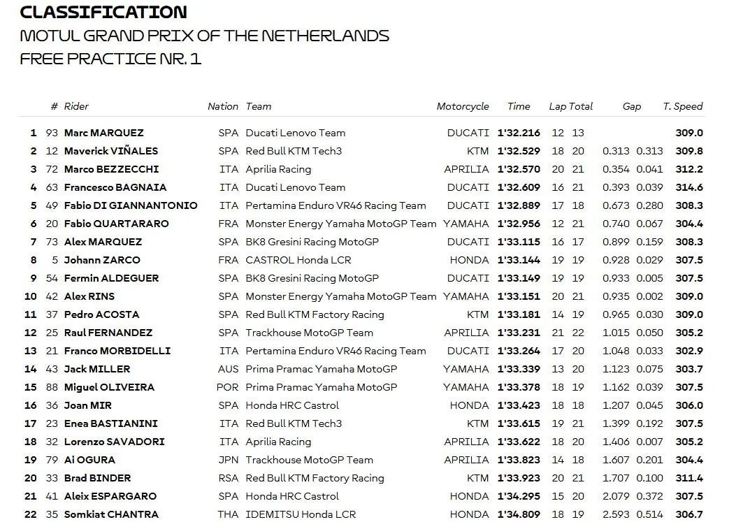Click the Team column header

(259, 106)
